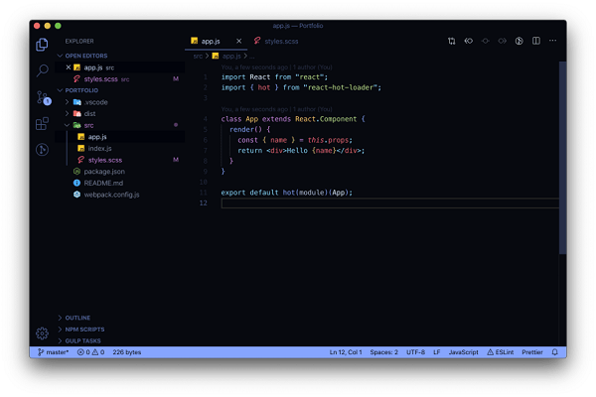This screenshot has height=397, width=596.
Task: Toggle Prettier formatter in status bar
Action: click(x=529, y=352)
